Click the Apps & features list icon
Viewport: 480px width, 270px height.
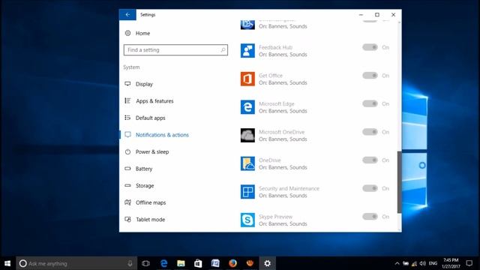[127, 100]
